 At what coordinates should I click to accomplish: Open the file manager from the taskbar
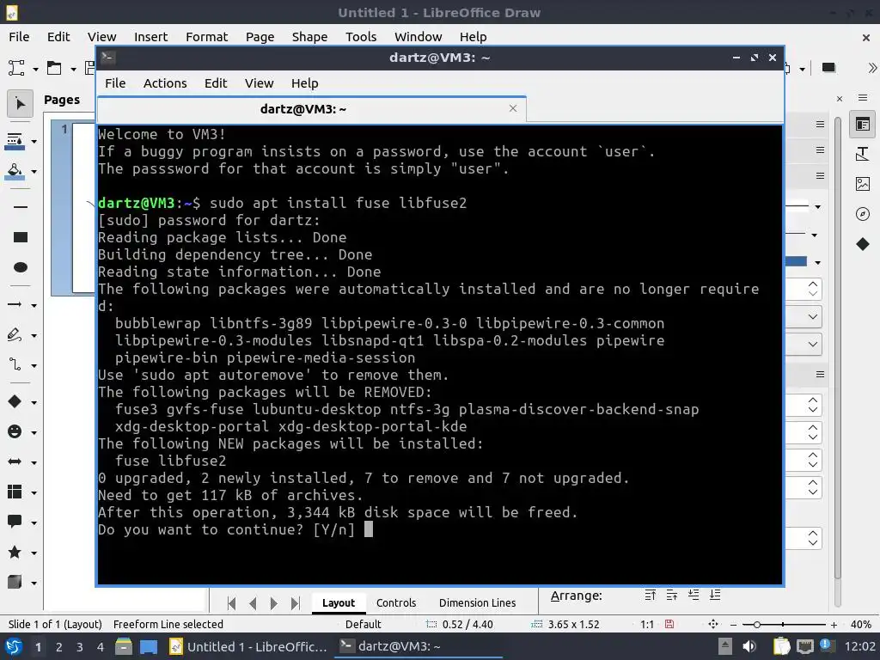click(124, 646)
